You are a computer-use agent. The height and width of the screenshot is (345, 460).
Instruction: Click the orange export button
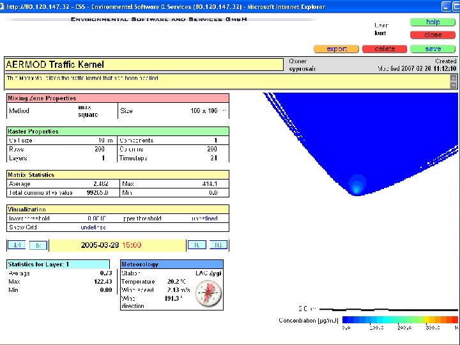click(336, 49)
